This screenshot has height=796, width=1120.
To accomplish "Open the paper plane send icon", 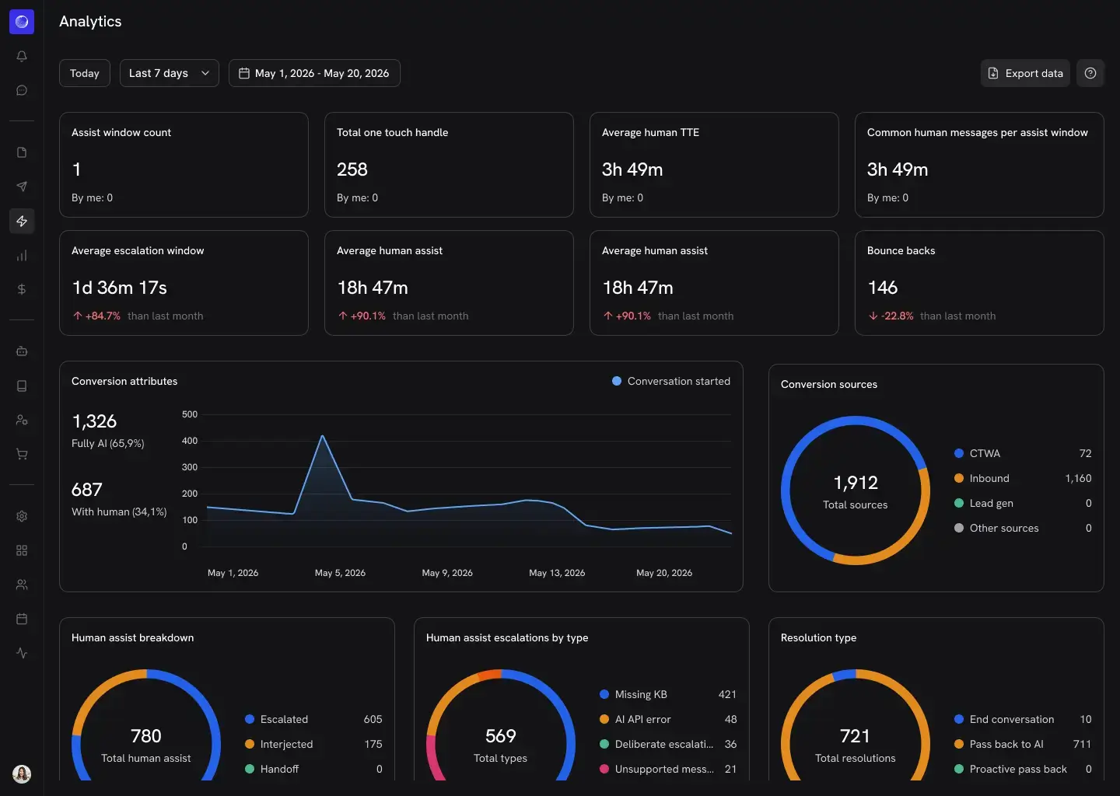I will [x=22, y=187].
